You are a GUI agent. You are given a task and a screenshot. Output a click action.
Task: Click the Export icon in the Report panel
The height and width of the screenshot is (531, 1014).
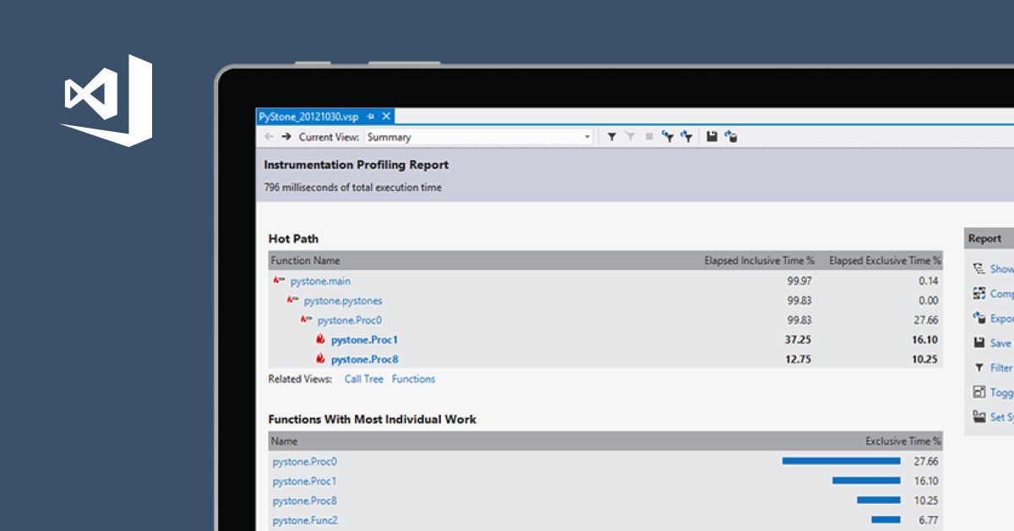[979, 319]
